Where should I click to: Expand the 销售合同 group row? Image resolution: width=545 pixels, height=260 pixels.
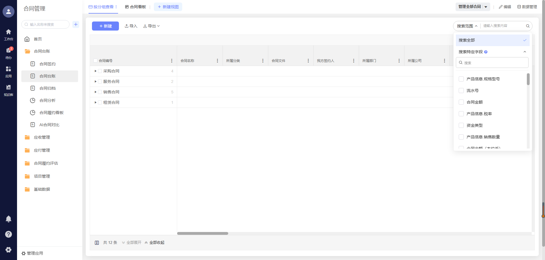[x=95, y=92]
